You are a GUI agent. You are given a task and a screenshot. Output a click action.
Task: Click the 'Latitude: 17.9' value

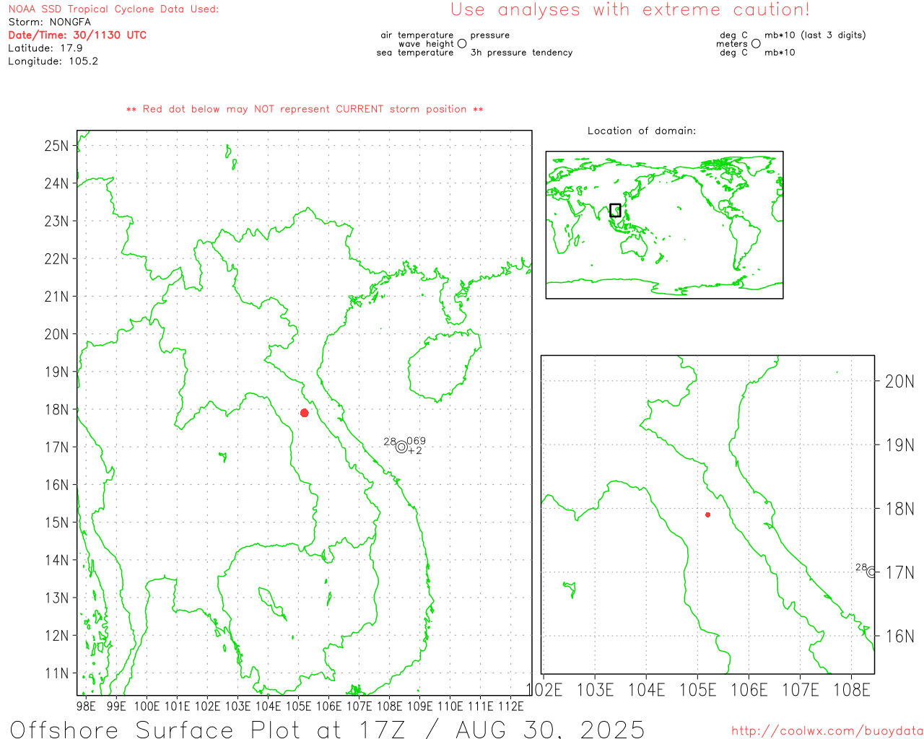(45, 48)
